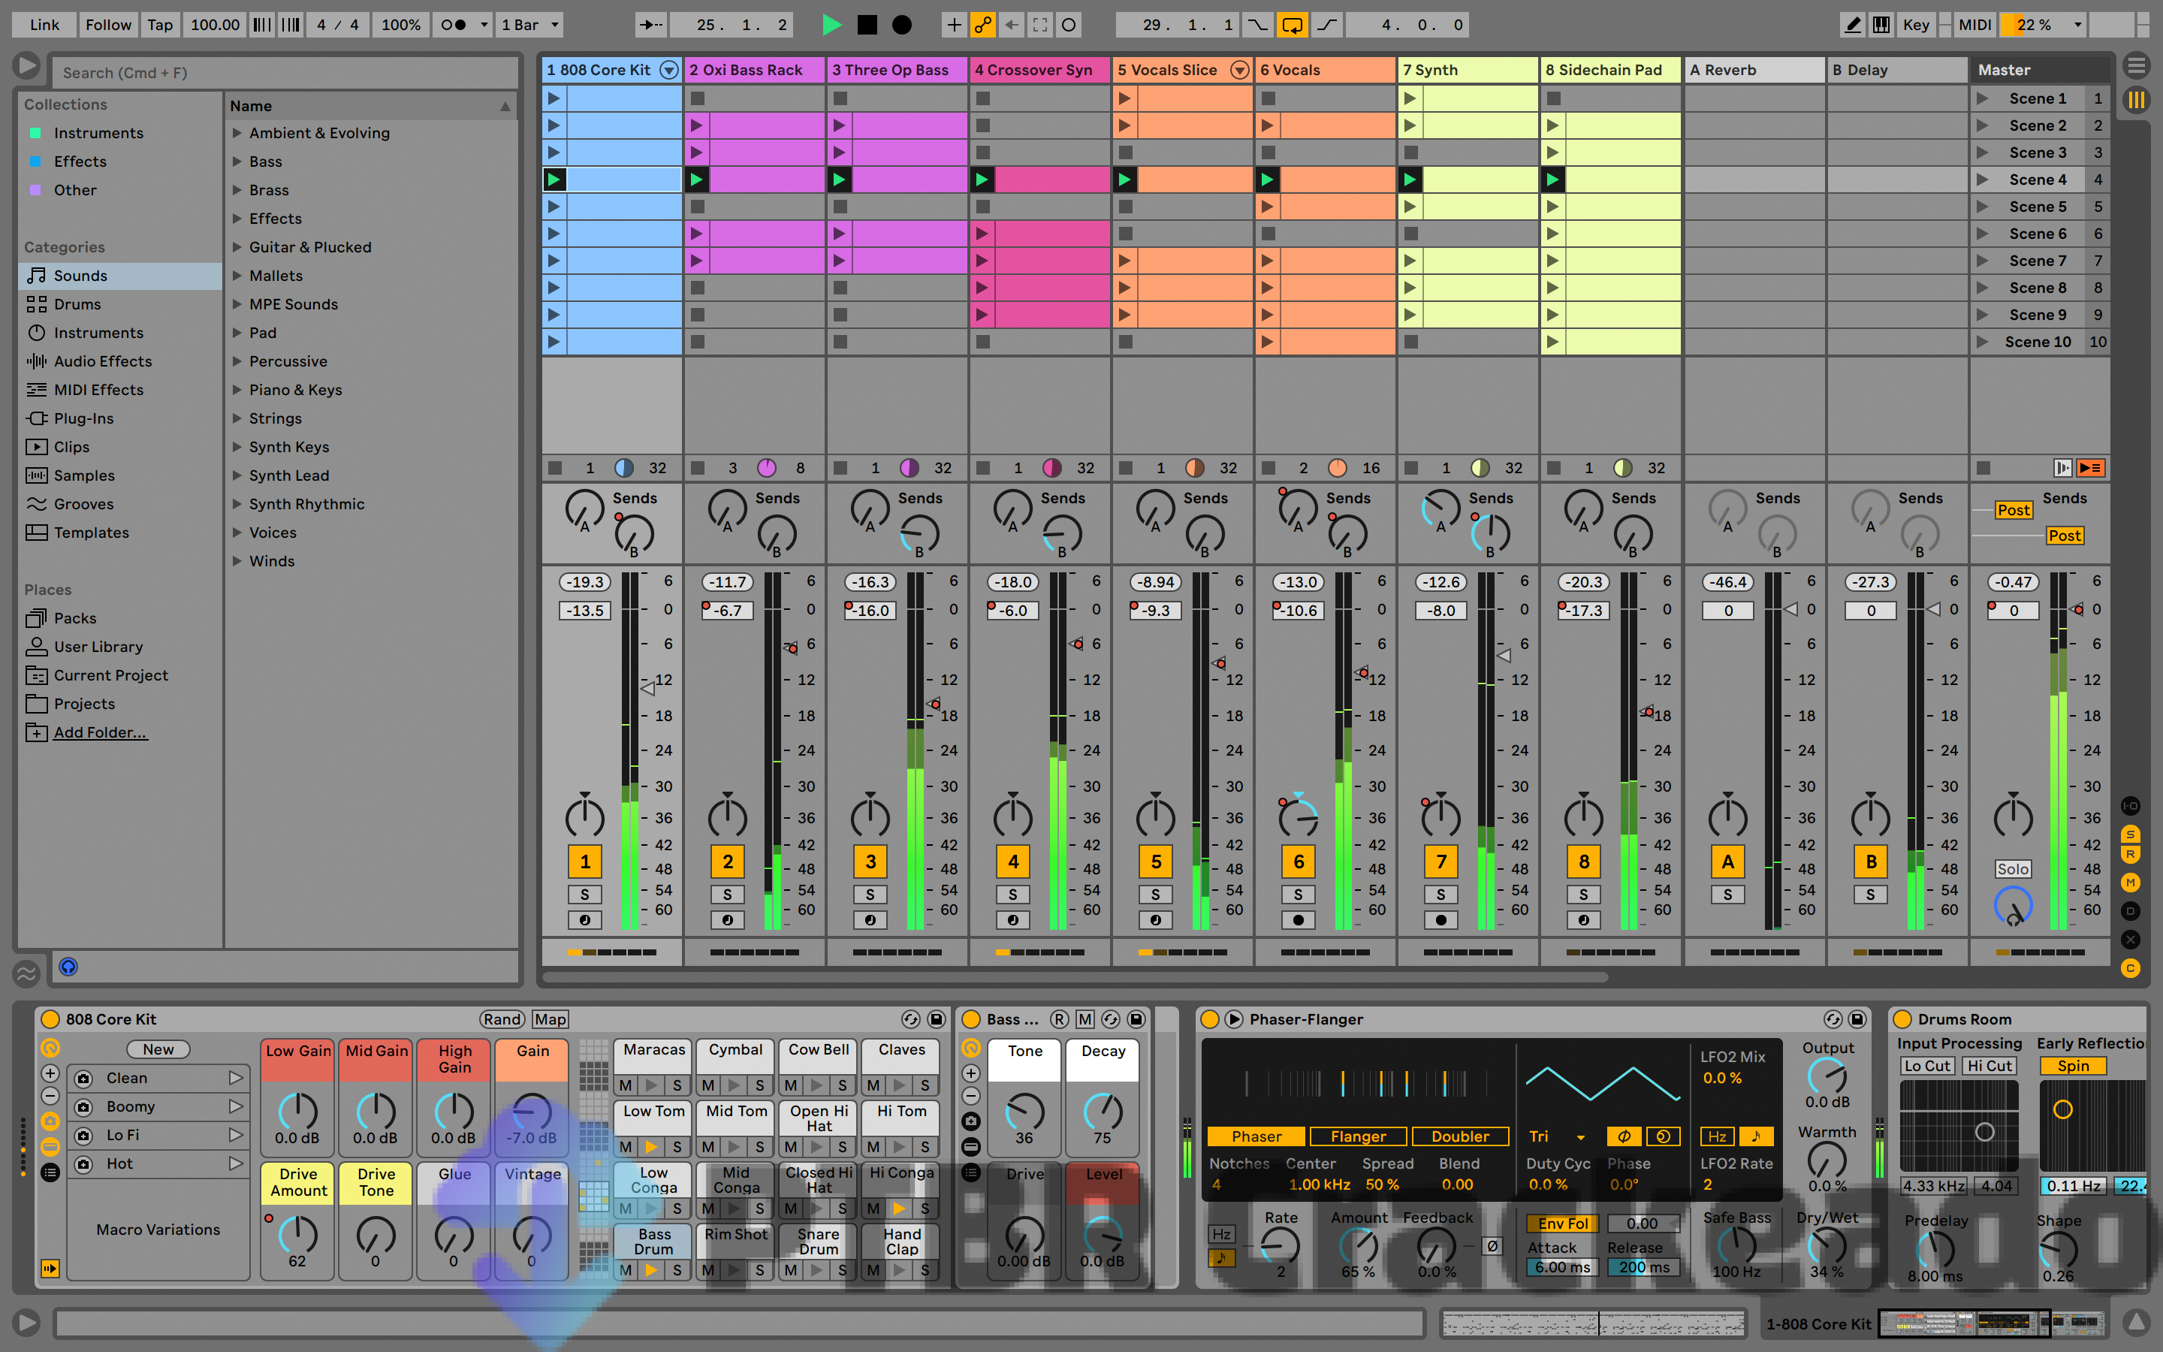Create New macro variation
The width and height of the screenshot is (2163, 1352).
click(x=158, y=1050)
